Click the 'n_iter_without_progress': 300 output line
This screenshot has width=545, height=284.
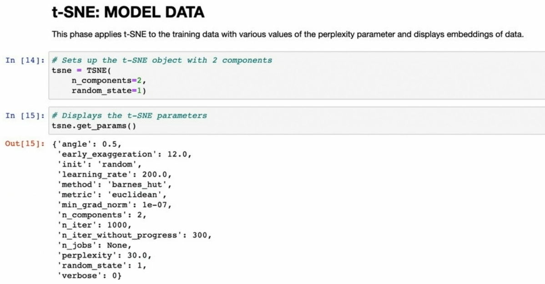coord(134,235)
